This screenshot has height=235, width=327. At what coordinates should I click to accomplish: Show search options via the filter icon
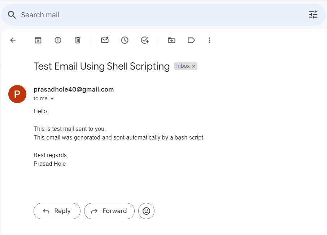(313, 15)
